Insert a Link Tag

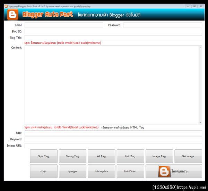click(x=130, y=156)
